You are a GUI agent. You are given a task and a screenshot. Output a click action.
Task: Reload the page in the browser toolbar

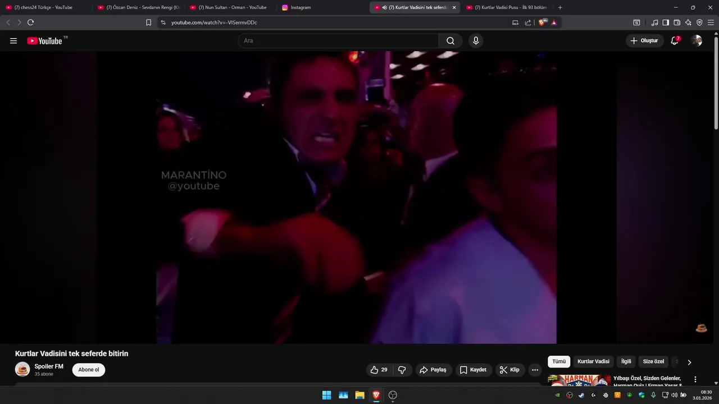point(30,22)
